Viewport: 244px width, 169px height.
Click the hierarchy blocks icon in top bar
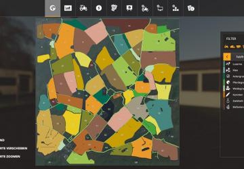[175, 8]
